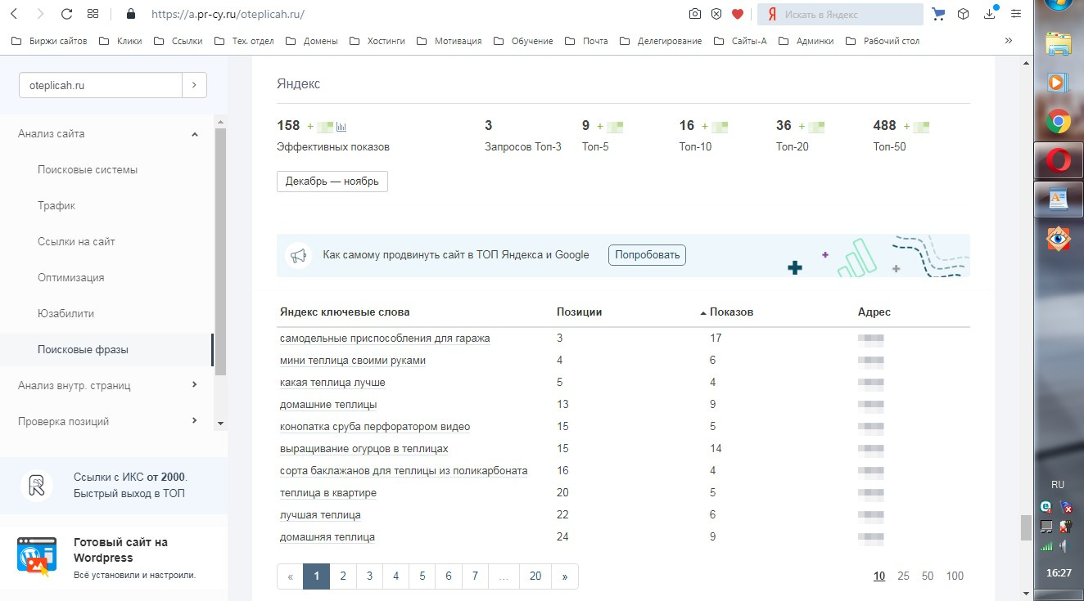
Task: Open keyword теплица в квартире
Action: pyautogui.click(x=328, y=493)
